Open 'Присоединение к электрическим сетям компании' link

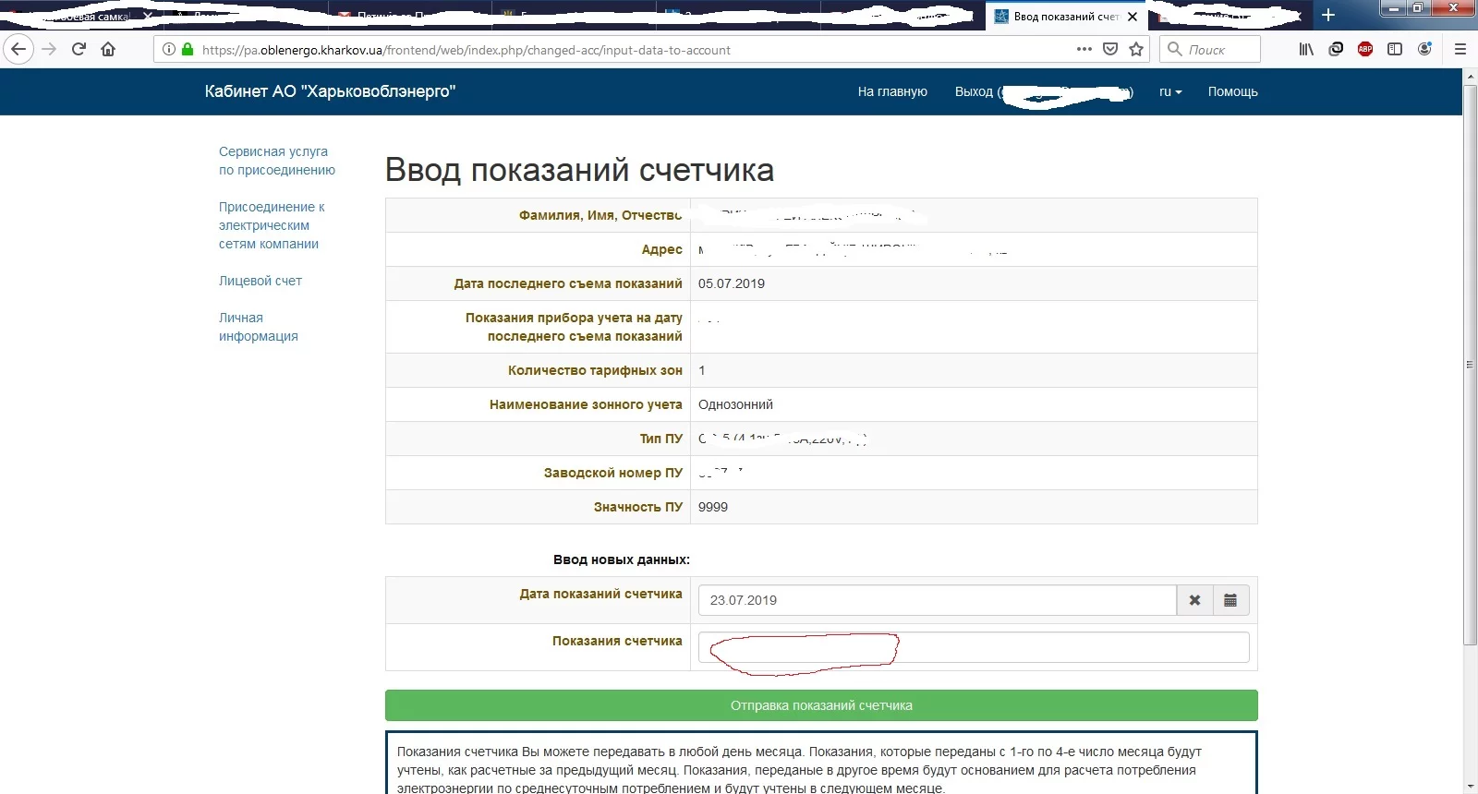(272, 225)
